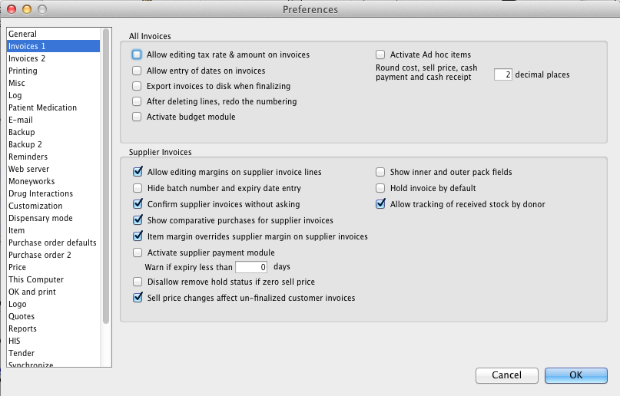Viewport: 620px width, 396px height.
Task: Disable Allow tracking of received stock by donor
Action: tap(380, 205)
